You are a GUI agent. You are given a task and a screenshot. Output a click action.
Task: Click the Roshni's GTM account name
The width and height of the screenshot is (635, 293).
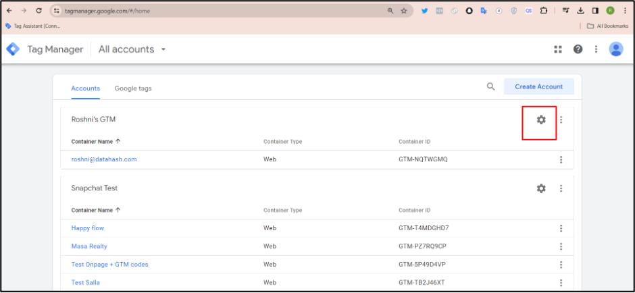94,119
